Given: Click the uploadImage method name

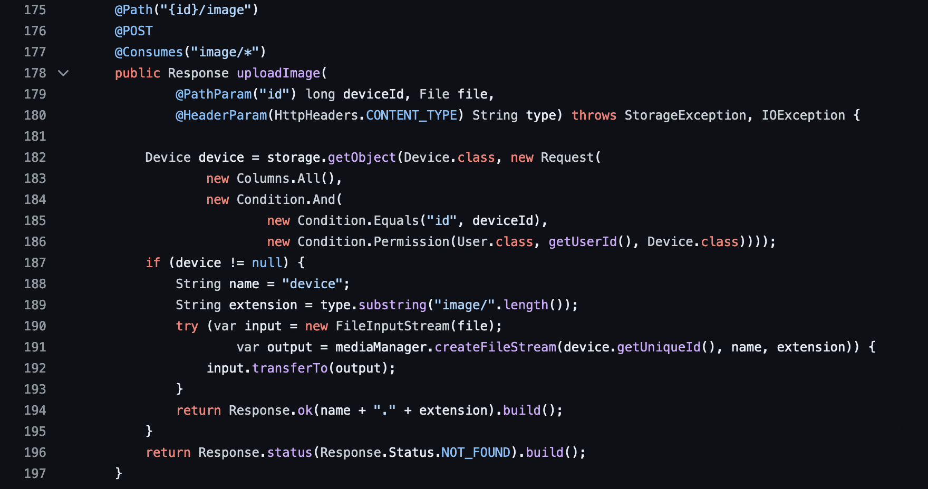Looking at the screenshot, I should click(x=278, y=73).
